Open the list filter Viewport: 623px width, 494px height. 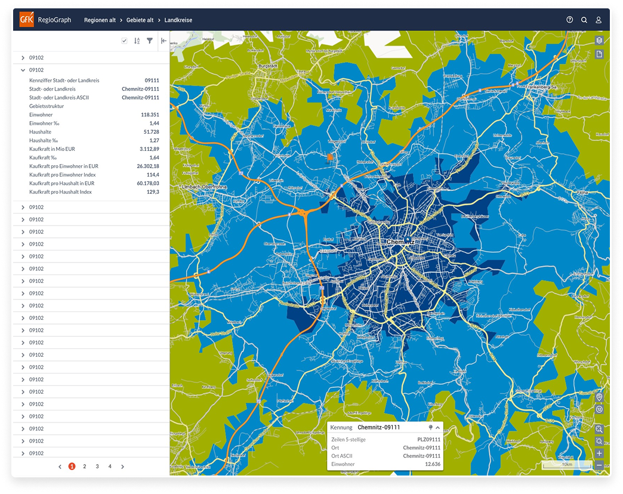(150, 41)
